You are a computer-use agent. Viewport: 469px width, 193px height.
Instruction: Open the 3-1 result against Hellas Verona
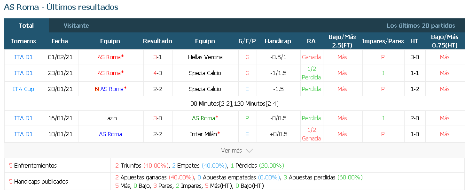157,57
